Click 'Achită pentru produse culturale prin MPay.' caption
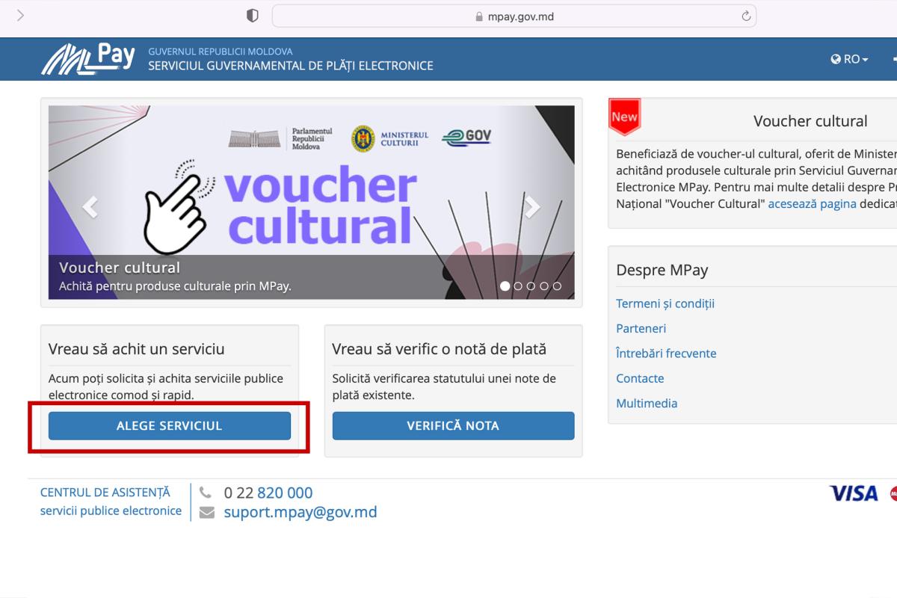The height and width of the screenshot is (598, 897). pyautogui.click(x=175, y=286)
